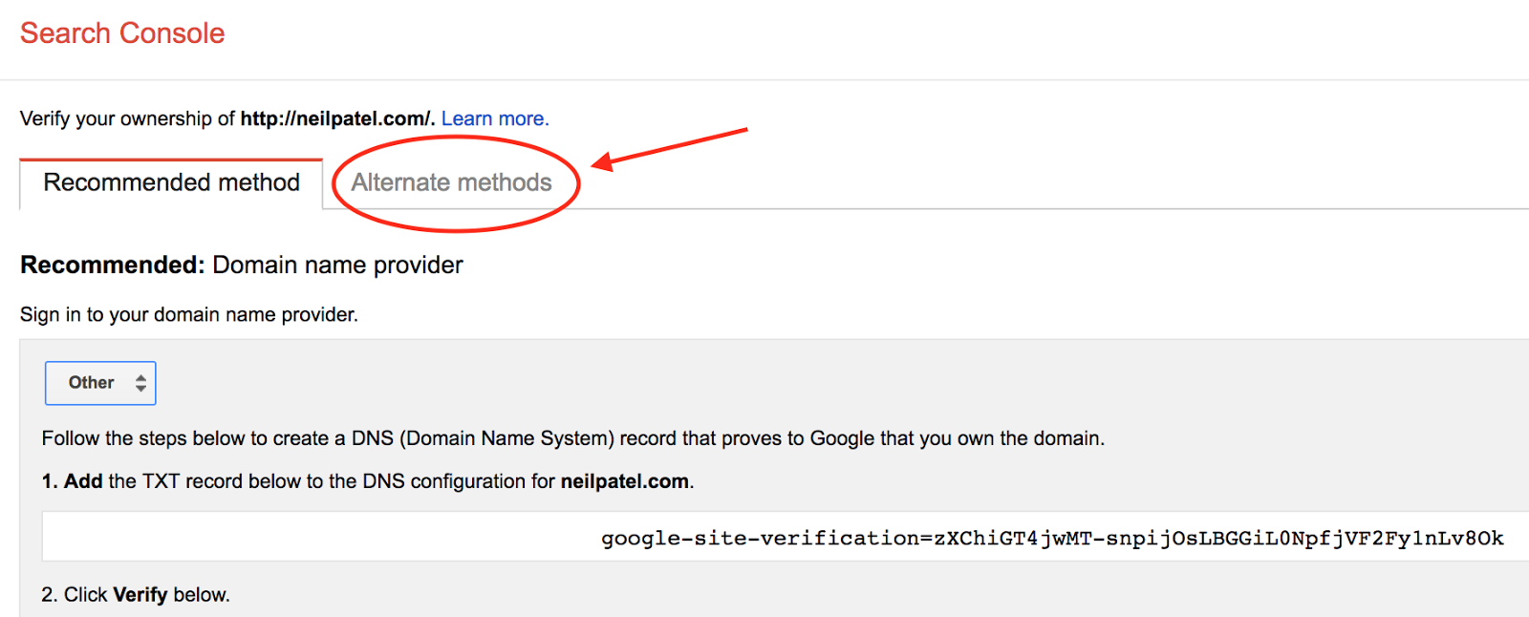The height and width of the screenshot is (617, 1529).
Task: Select the google-site-verification code string
Action: coord(1052,538)
